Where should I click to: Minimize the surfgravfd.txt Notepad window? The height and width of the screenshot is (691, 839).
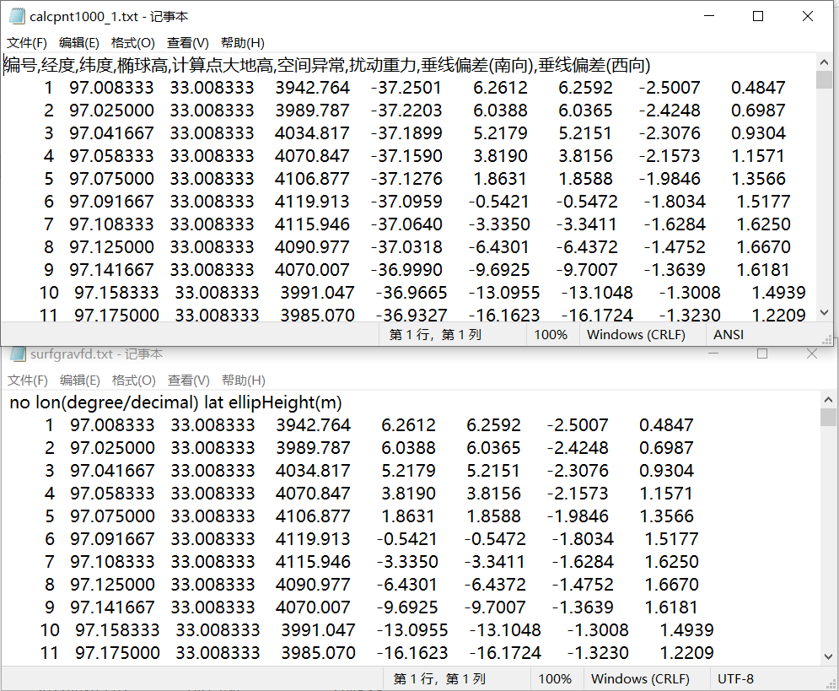[713, 354]
